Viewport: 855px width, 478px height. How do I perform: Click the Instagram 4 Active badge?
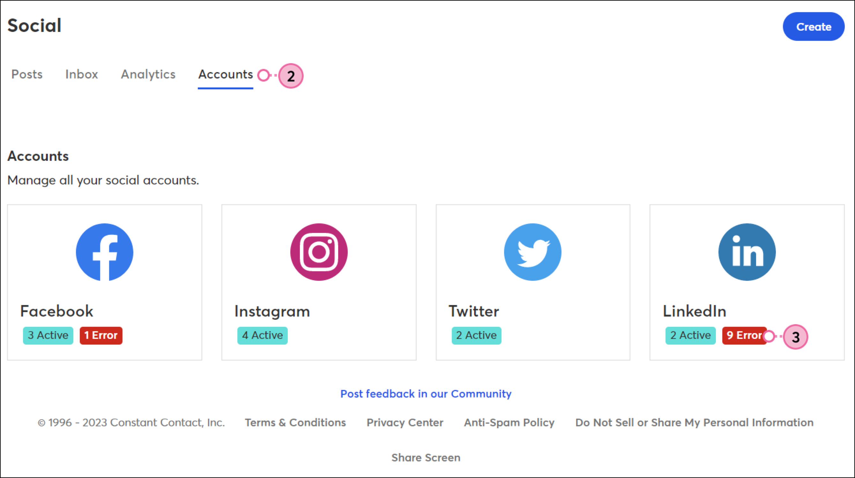click(x=263, y=335)
